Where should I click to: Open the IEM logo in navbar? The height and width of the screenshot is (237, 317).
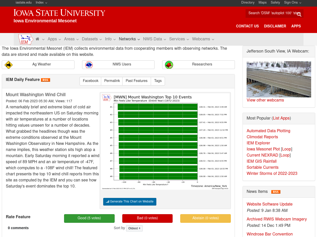[x=26, y=39]
